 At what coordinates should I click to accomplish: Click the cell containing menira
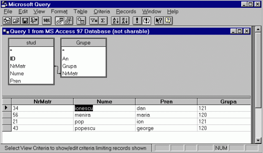[x=104, y=115]
